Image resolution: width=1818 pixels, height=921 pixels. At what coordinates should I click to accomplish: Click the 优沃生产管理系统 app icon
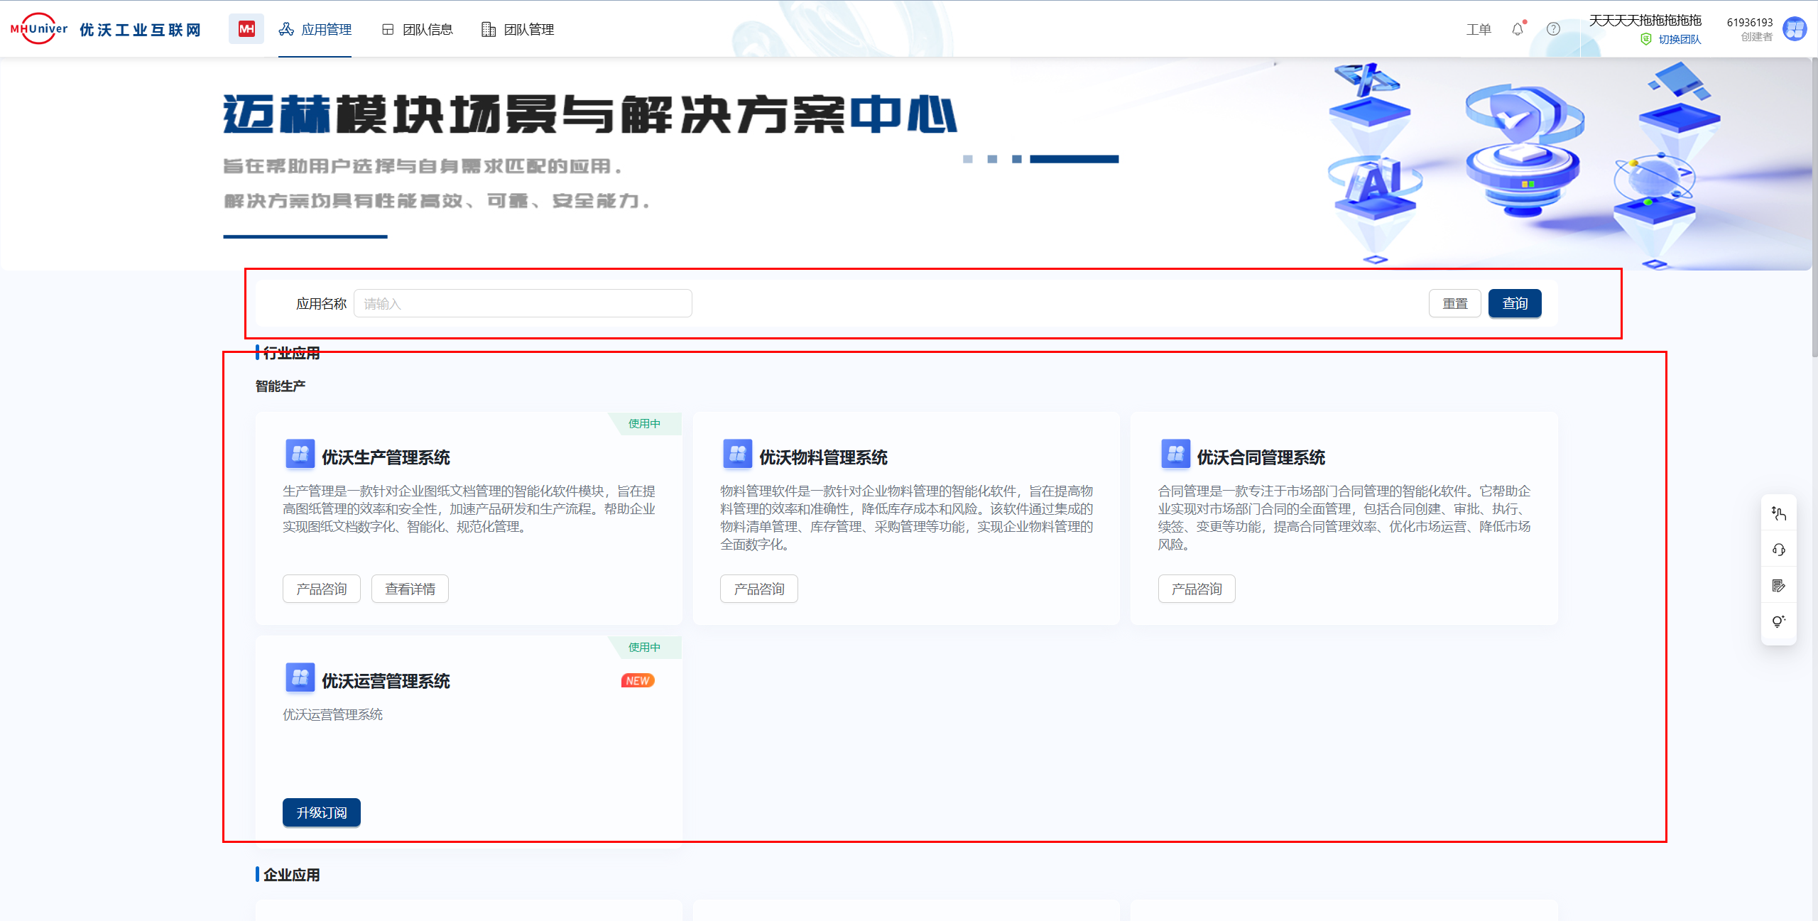coord(300,454)
